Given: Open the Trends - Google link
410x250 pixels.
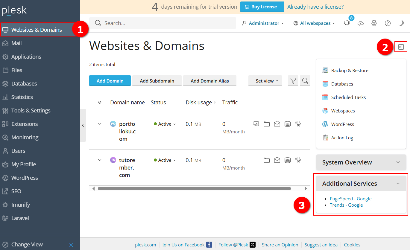Looking at the screenshot, I should click(346, 205).
